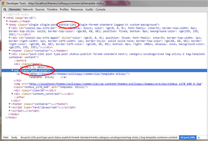The width and height of the screenshot is (208, 141).
Task: Expand the cookie-law-info-again div
Action: pyautogui.click(x=10, y=38)
